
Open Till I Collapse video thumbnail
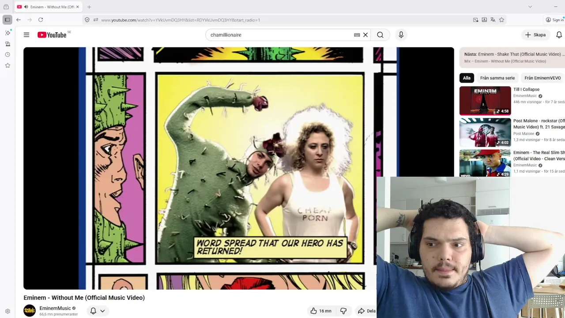click(485, 101)
